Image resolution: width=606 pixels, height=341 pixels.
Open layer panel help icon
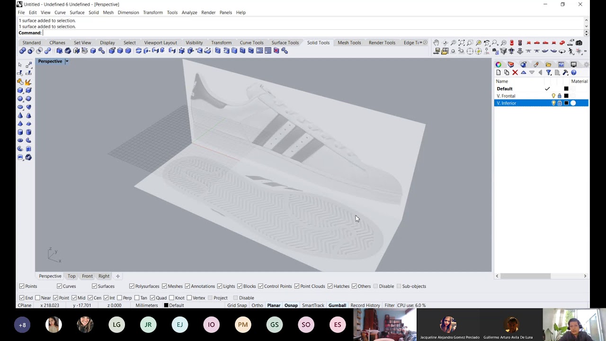pyautogui.click(x=574, y=72)
